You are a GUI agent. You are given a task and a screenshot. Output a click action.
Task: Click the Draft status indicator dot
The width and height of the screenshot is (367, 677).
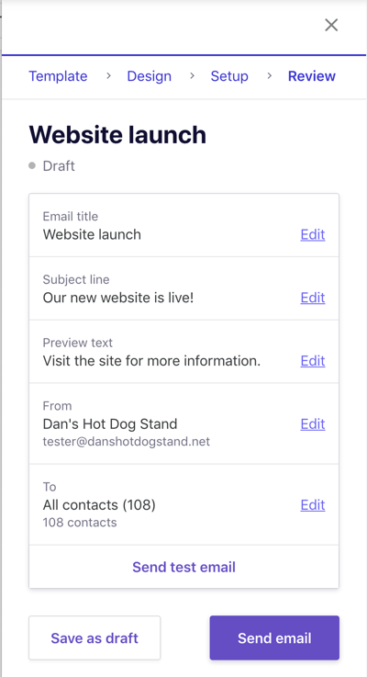(x=32, y=165)
